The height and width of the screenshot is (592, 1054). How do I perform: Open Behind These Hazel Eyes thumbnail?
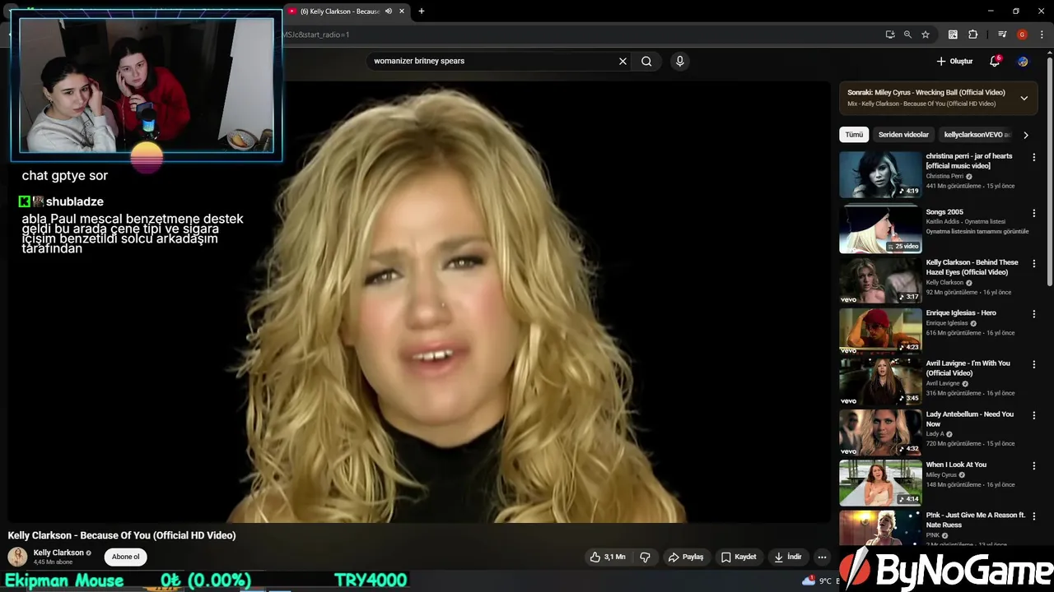pyautogui.click(x=880, y=280)
